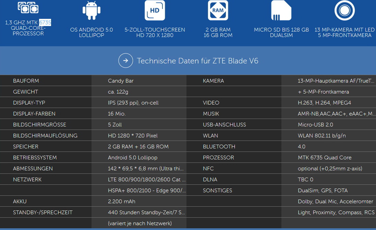Viewport: 376px width, 230px height.
Task: Select + 5-MP-Frontkamera value
Action: [x=323, y=92]
